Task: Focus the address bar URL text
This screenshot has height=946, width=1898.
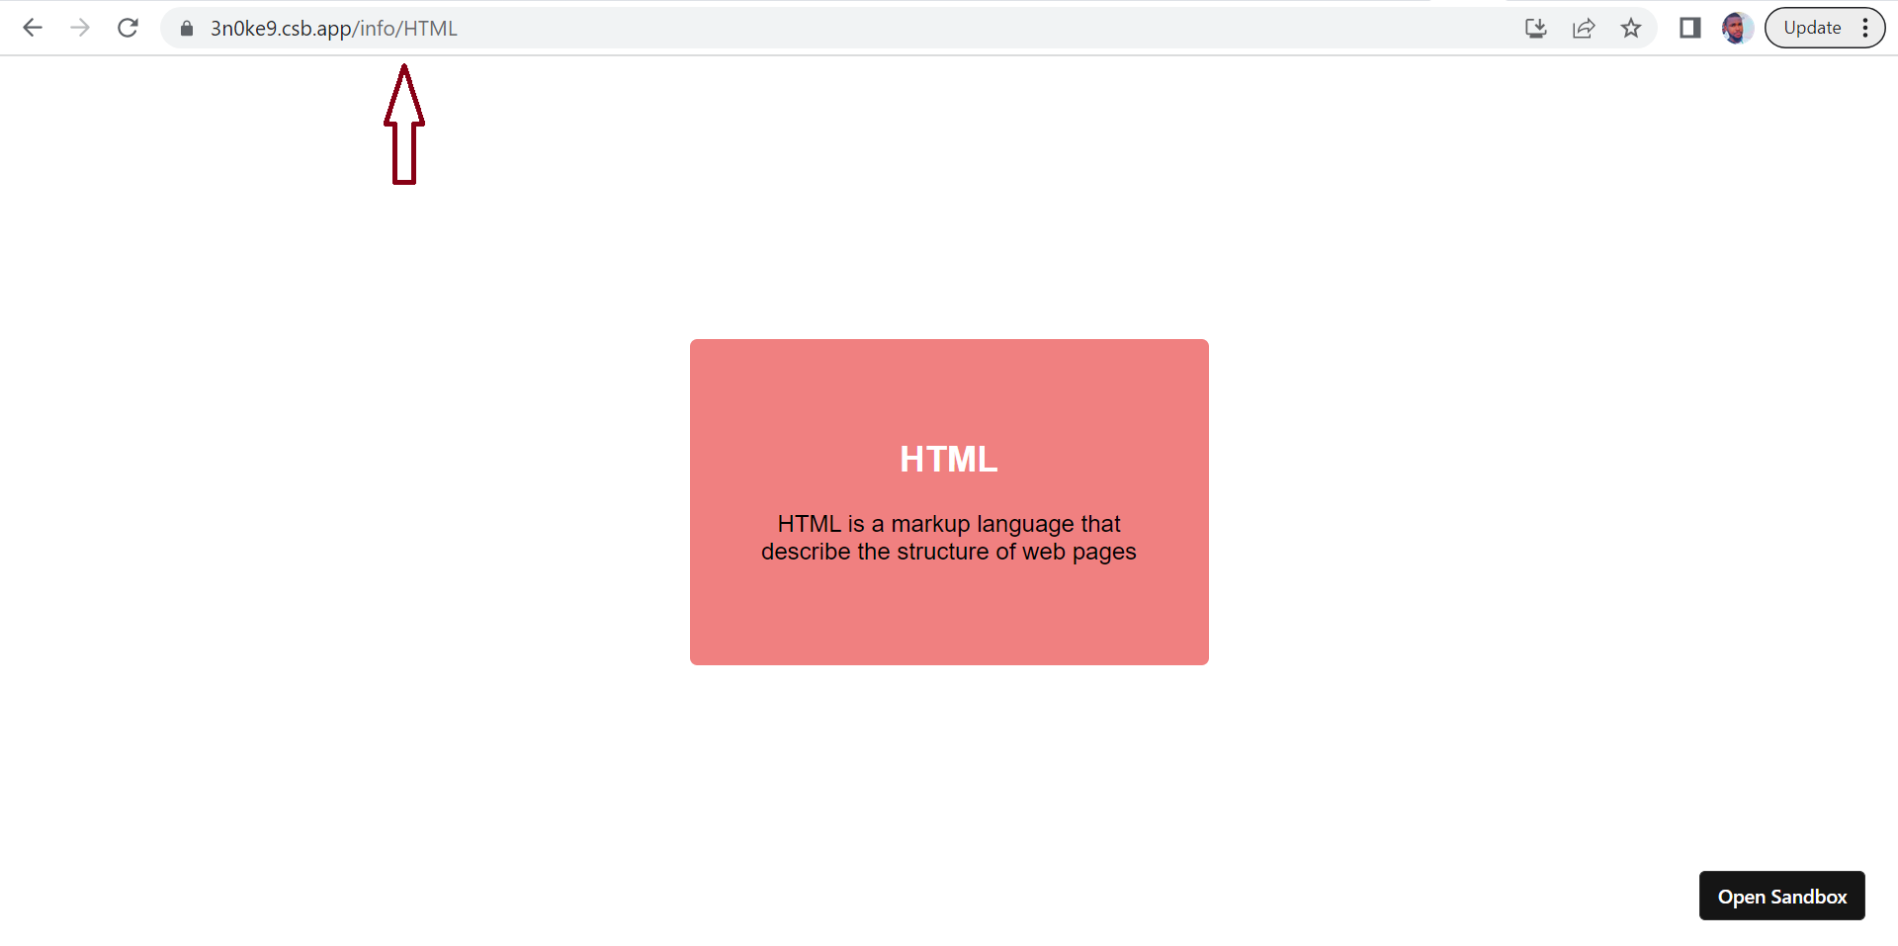Action: click(x=333, y=29)
